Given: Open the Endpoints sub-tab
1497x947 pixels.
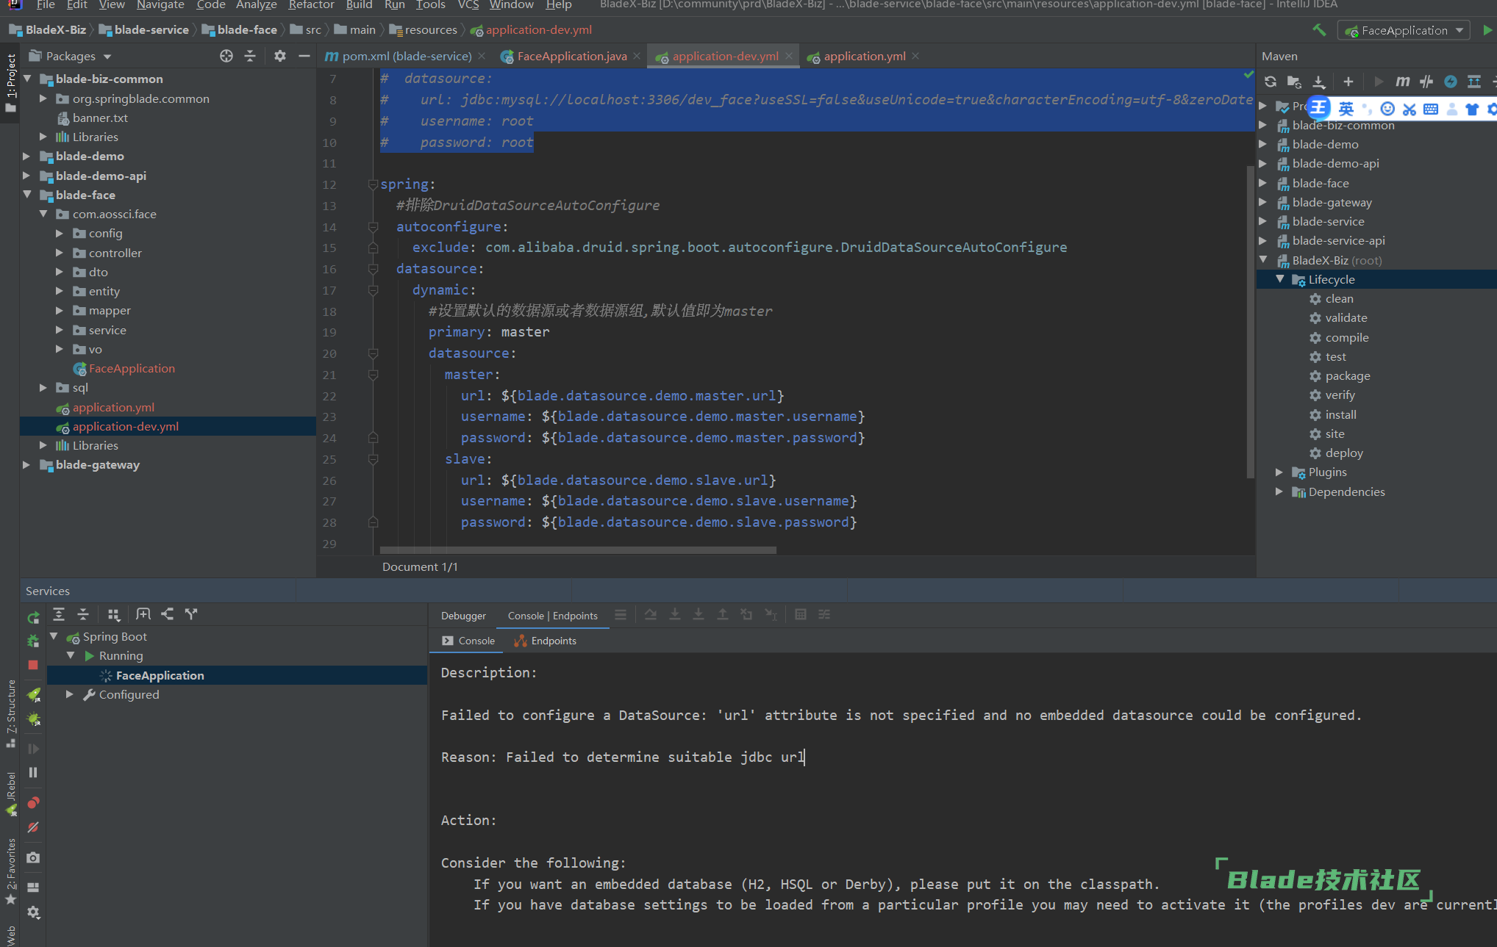Looking at the screenshot, I should 546,641.
